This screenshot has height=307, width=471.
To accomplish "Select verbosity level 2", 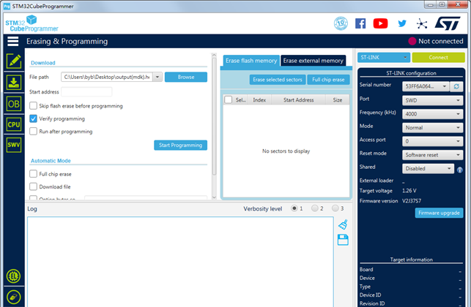I will tap(314, 208).
